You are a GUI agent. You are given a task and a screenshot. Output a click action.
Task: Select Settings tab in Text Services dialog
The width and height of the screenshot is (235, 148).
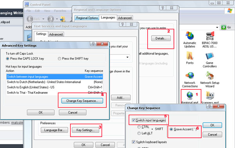(x=41, y=34)
